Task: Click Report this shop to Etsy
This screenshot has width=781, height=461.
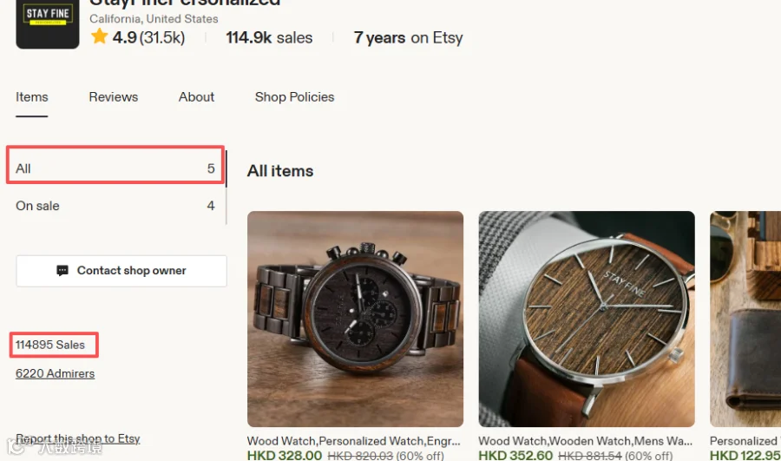Action: click(78, 438)
